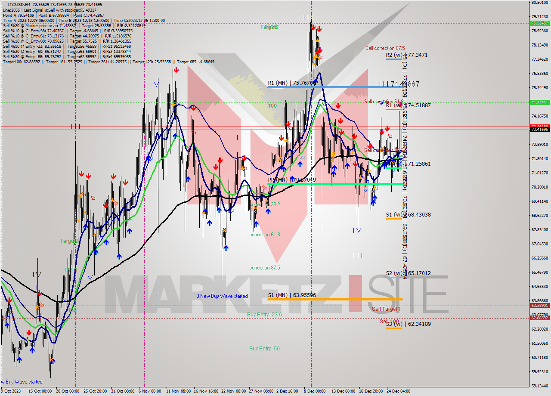Click the '8 Dec 00:00' time axis label
The image size is (551, 396).
click(314, 391)
